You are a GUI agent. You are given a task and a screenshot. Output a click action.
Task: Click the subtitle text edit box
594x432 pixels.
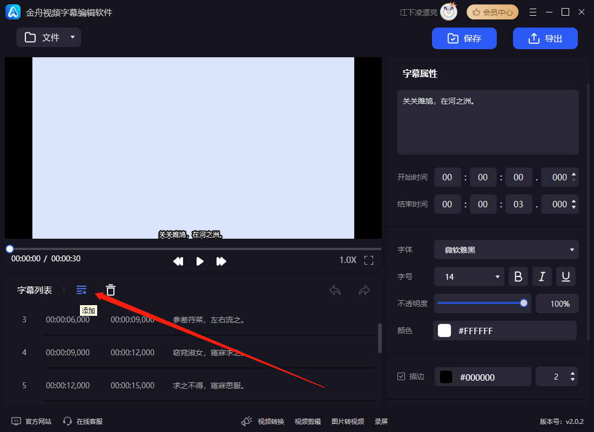(488, 122)
